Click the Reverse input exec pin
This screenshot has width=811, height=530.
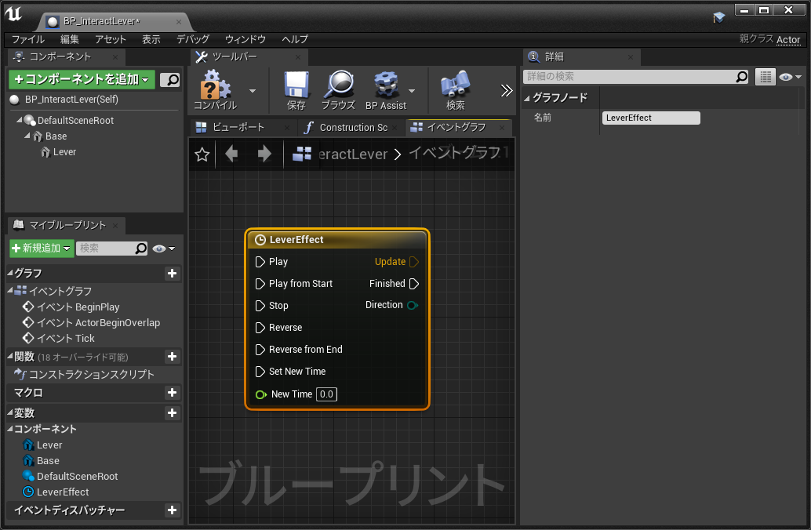click(260, 327)
